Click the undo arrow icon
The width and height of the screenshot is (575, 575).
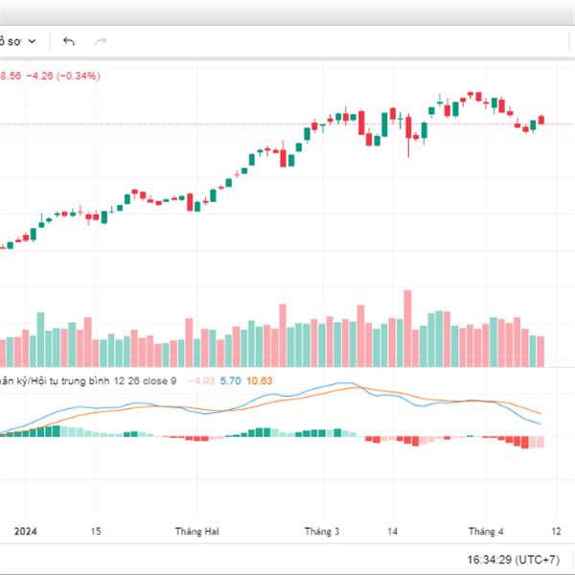click(x=69, y=41)
